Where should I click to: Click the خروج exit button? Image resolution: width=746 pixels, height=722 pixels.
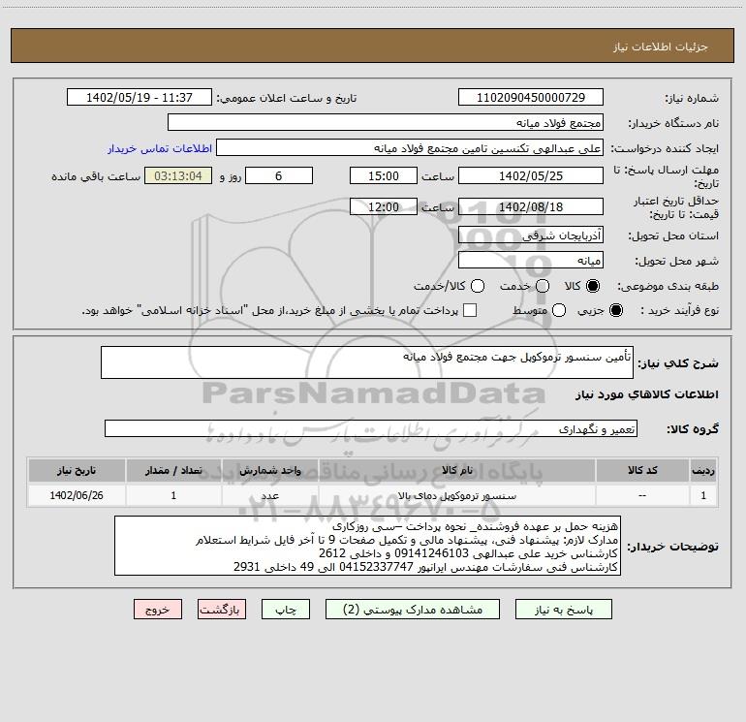pos(158,610)
